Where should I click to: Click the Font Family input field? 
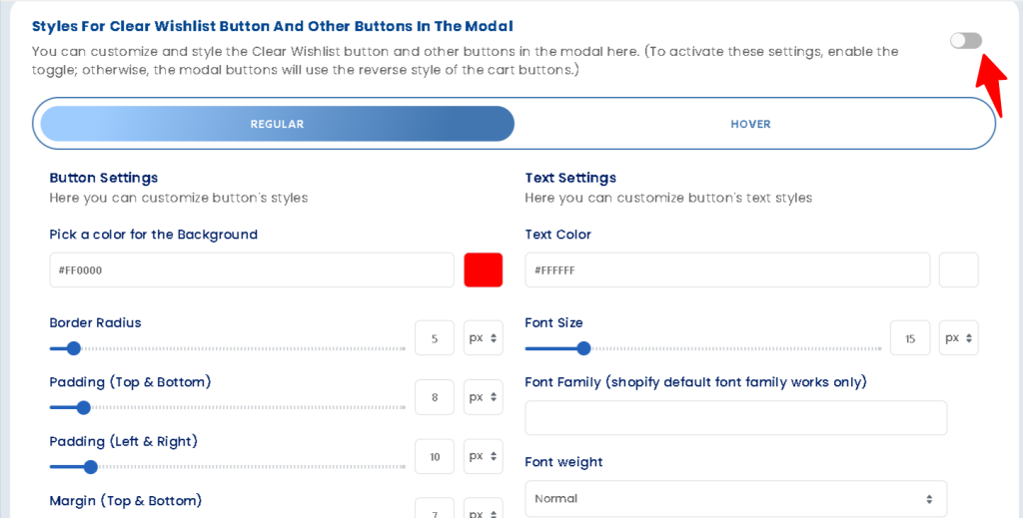click(x=735, y=418)
